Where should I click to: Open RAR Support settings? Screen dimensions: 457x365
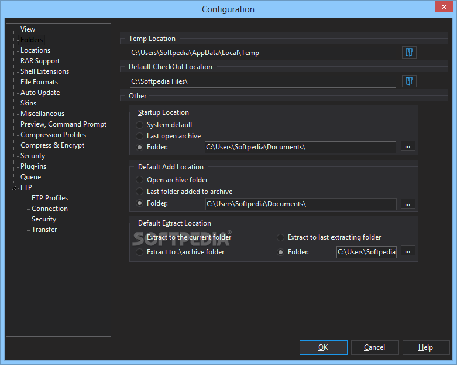40,61
